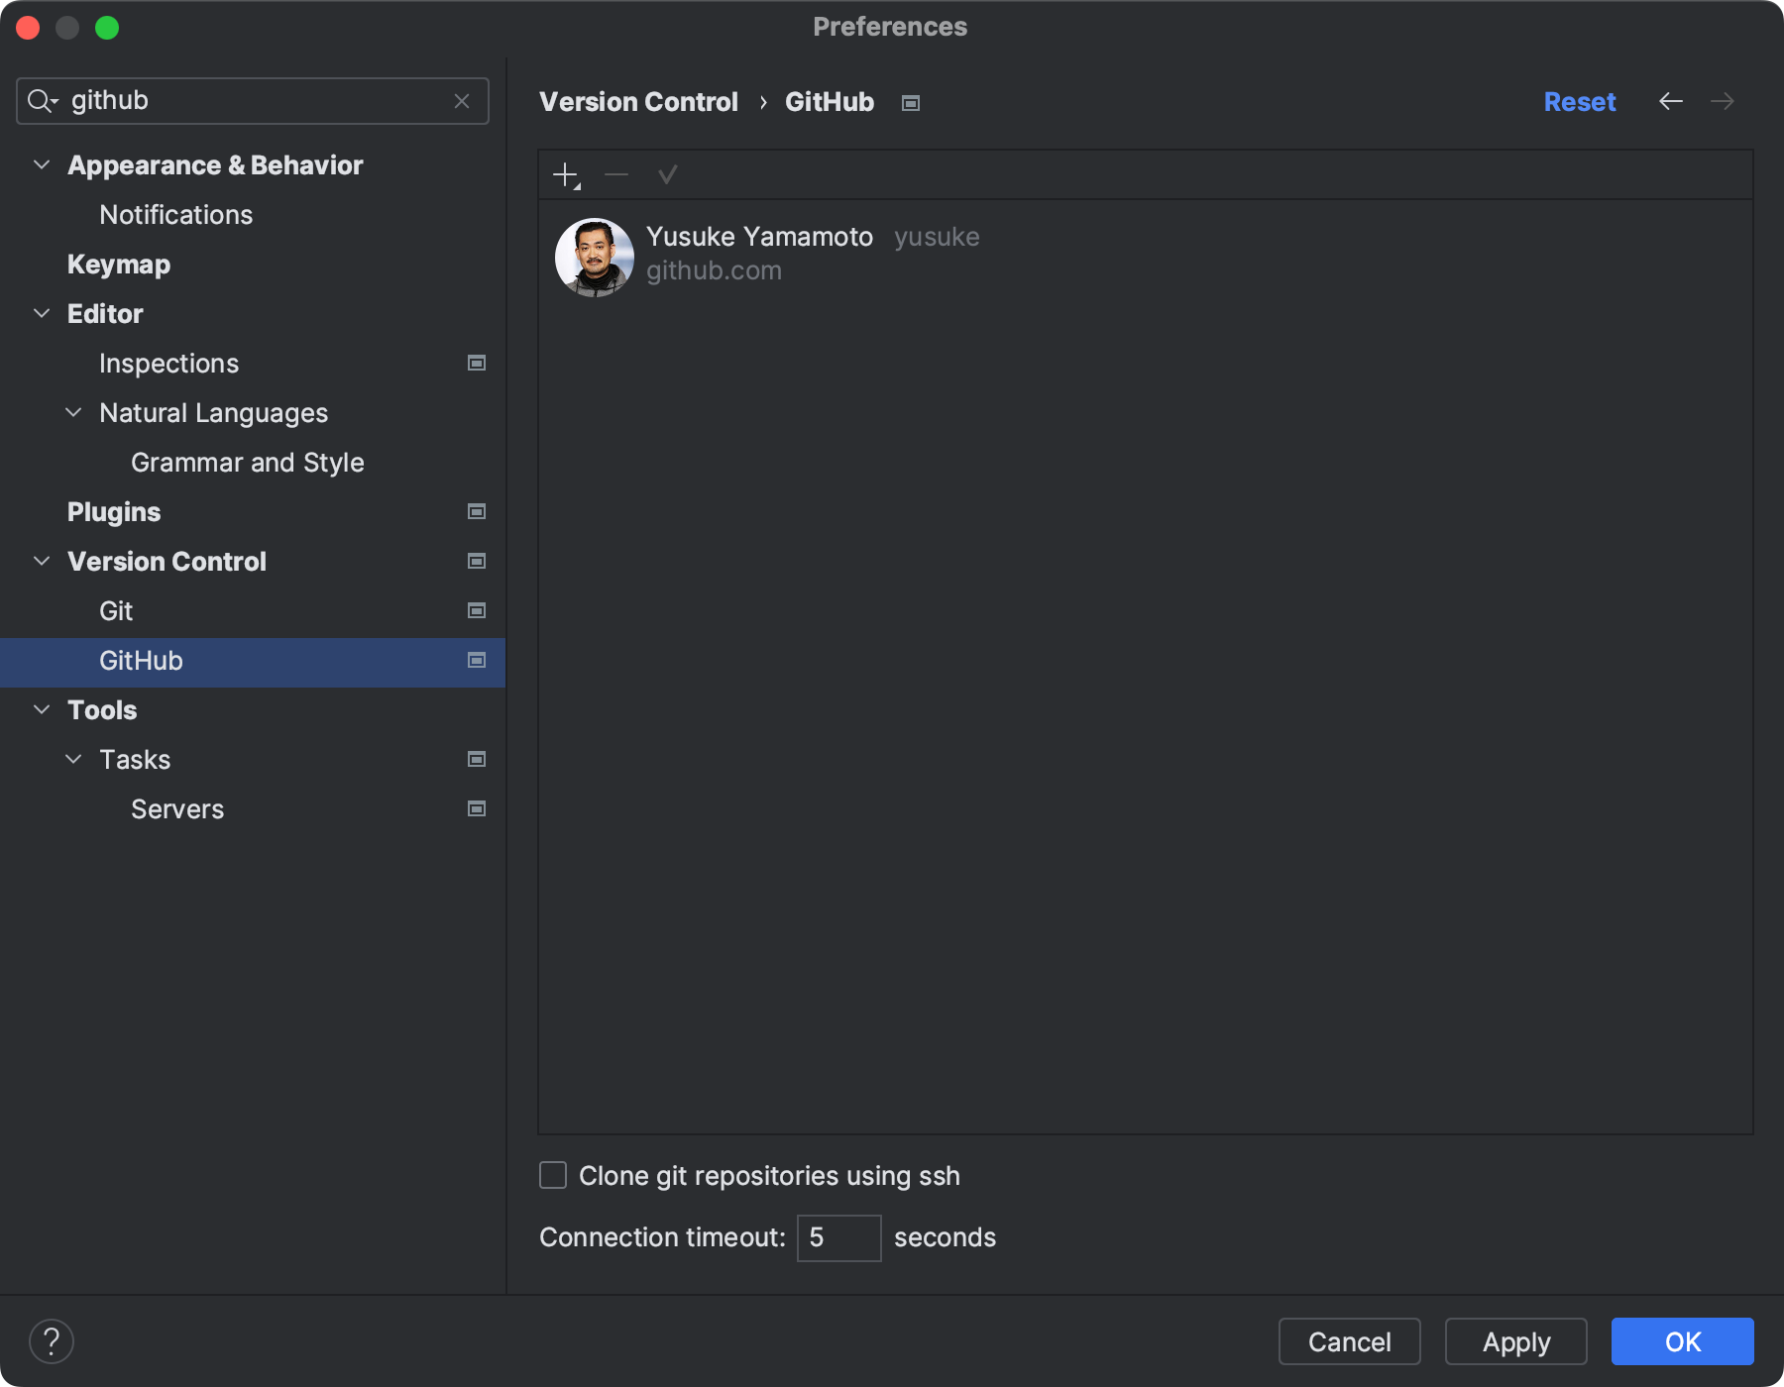This screenshot has height=1387, width=1784.
Task: Open search options magnifier icon
Action: [43, 101]
